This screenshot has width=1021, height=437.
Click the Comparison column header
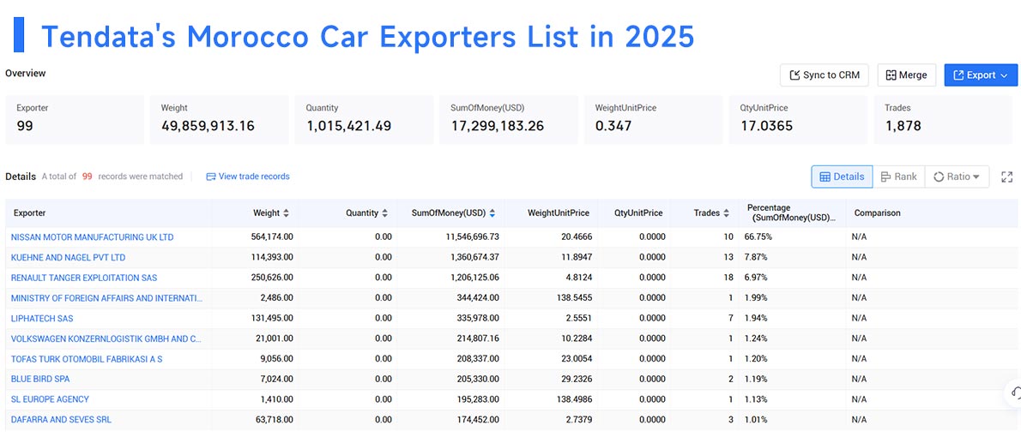pos(877,213)
